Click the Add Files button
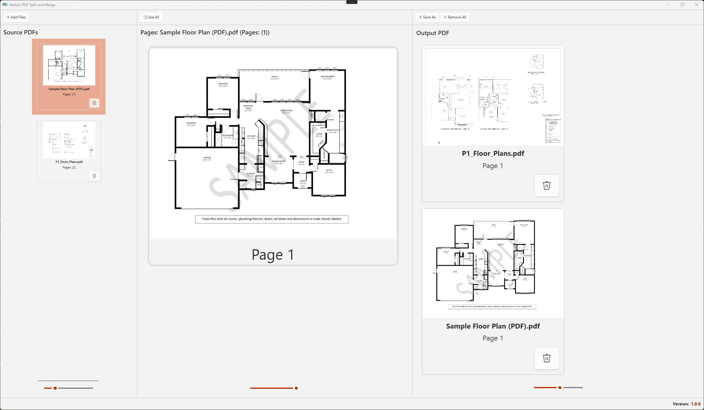The image size is (704, 410). point(16,17)
